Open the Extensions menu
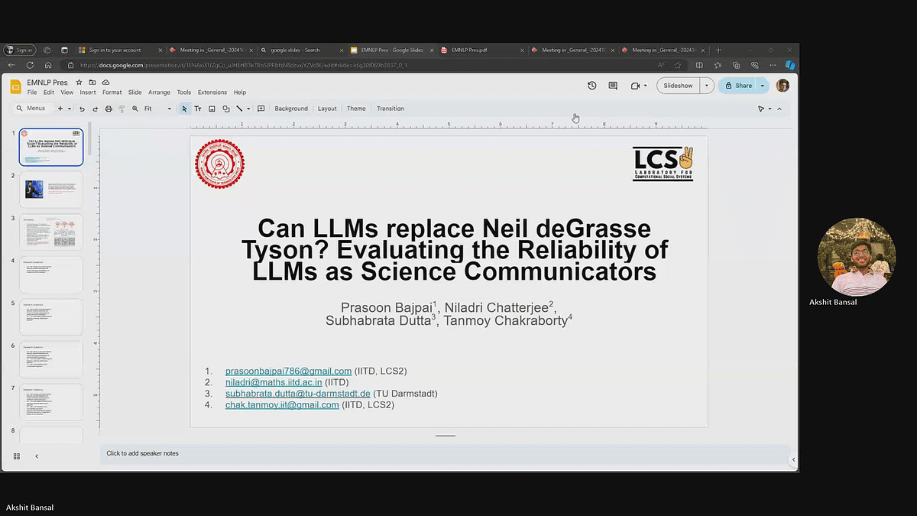The width and height of the screenshot is (917, 516). [212, 92]
